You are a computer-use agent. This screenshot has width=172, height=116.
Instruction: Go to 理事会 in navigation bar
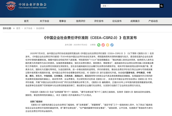point(62,21)
